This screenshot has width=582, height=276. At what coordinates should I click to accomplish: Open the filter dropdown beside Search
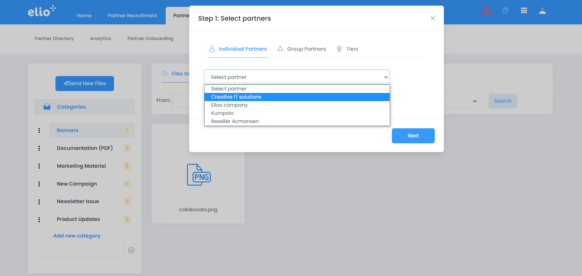(x=461, y=101)
